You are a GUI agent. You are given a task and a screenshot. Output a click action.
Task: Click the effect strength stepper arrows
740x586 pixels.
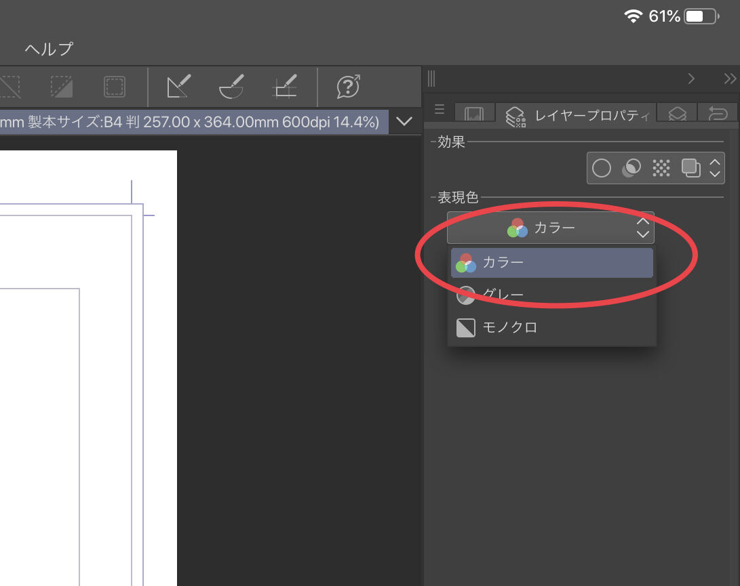click(714, 168)
